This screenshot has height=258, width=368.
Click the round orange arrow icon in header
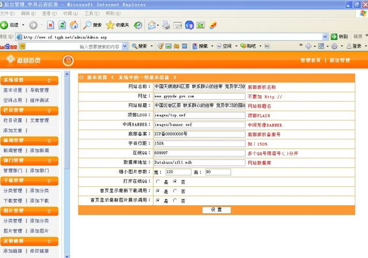[68, 60]
